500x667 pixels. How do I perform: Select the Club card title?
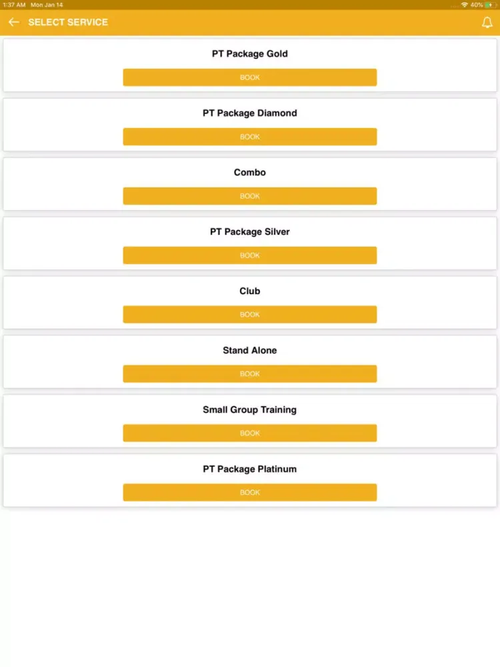click(250, 291)
